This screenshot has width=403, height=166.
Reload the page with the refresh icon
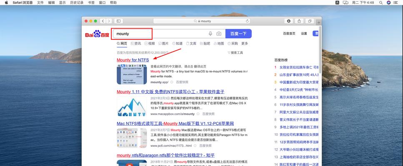247,21
